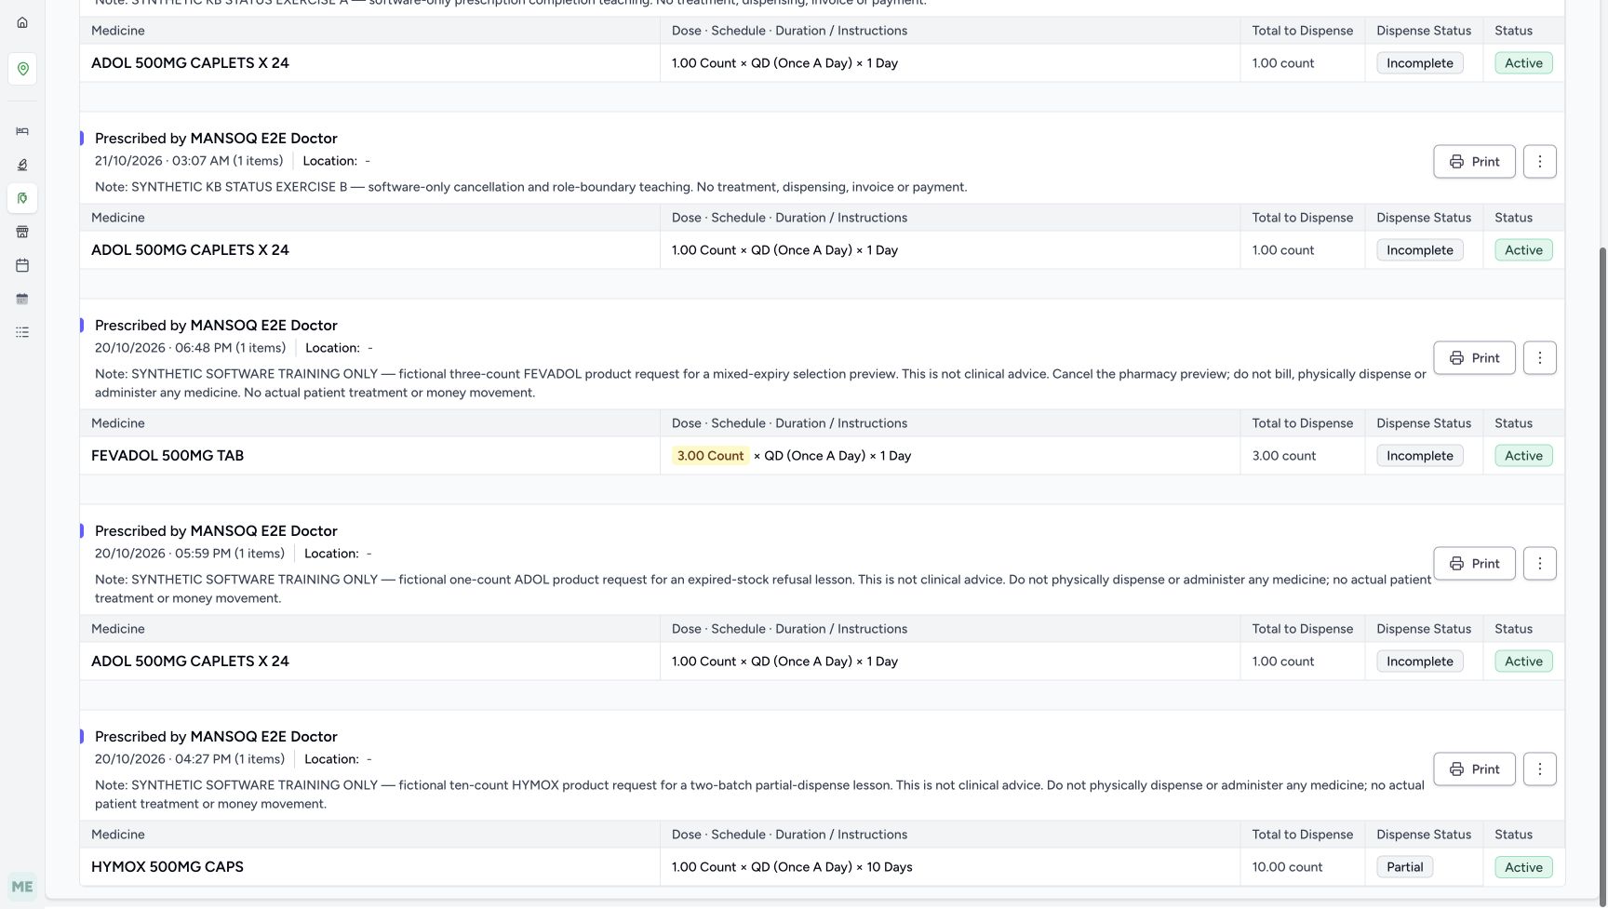Print the 20/10/2026 04:27 PM HYMOX prescription
Screen dimensions: 1608x909
1474,769
